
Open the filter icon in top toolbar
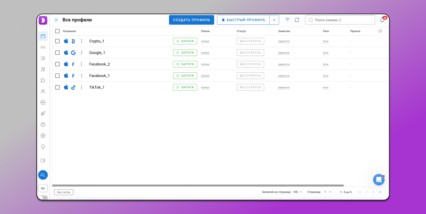pos(287,20)
